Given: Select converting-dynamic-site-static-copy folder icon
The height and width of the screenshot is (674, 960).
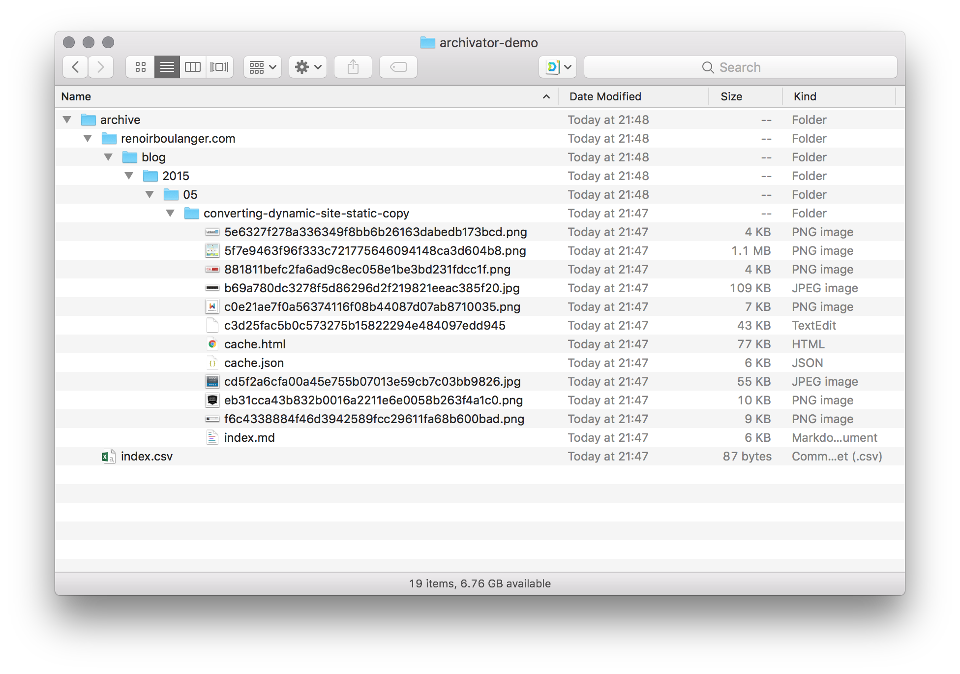Looking at the screenshot, I should tap(192, 213).
